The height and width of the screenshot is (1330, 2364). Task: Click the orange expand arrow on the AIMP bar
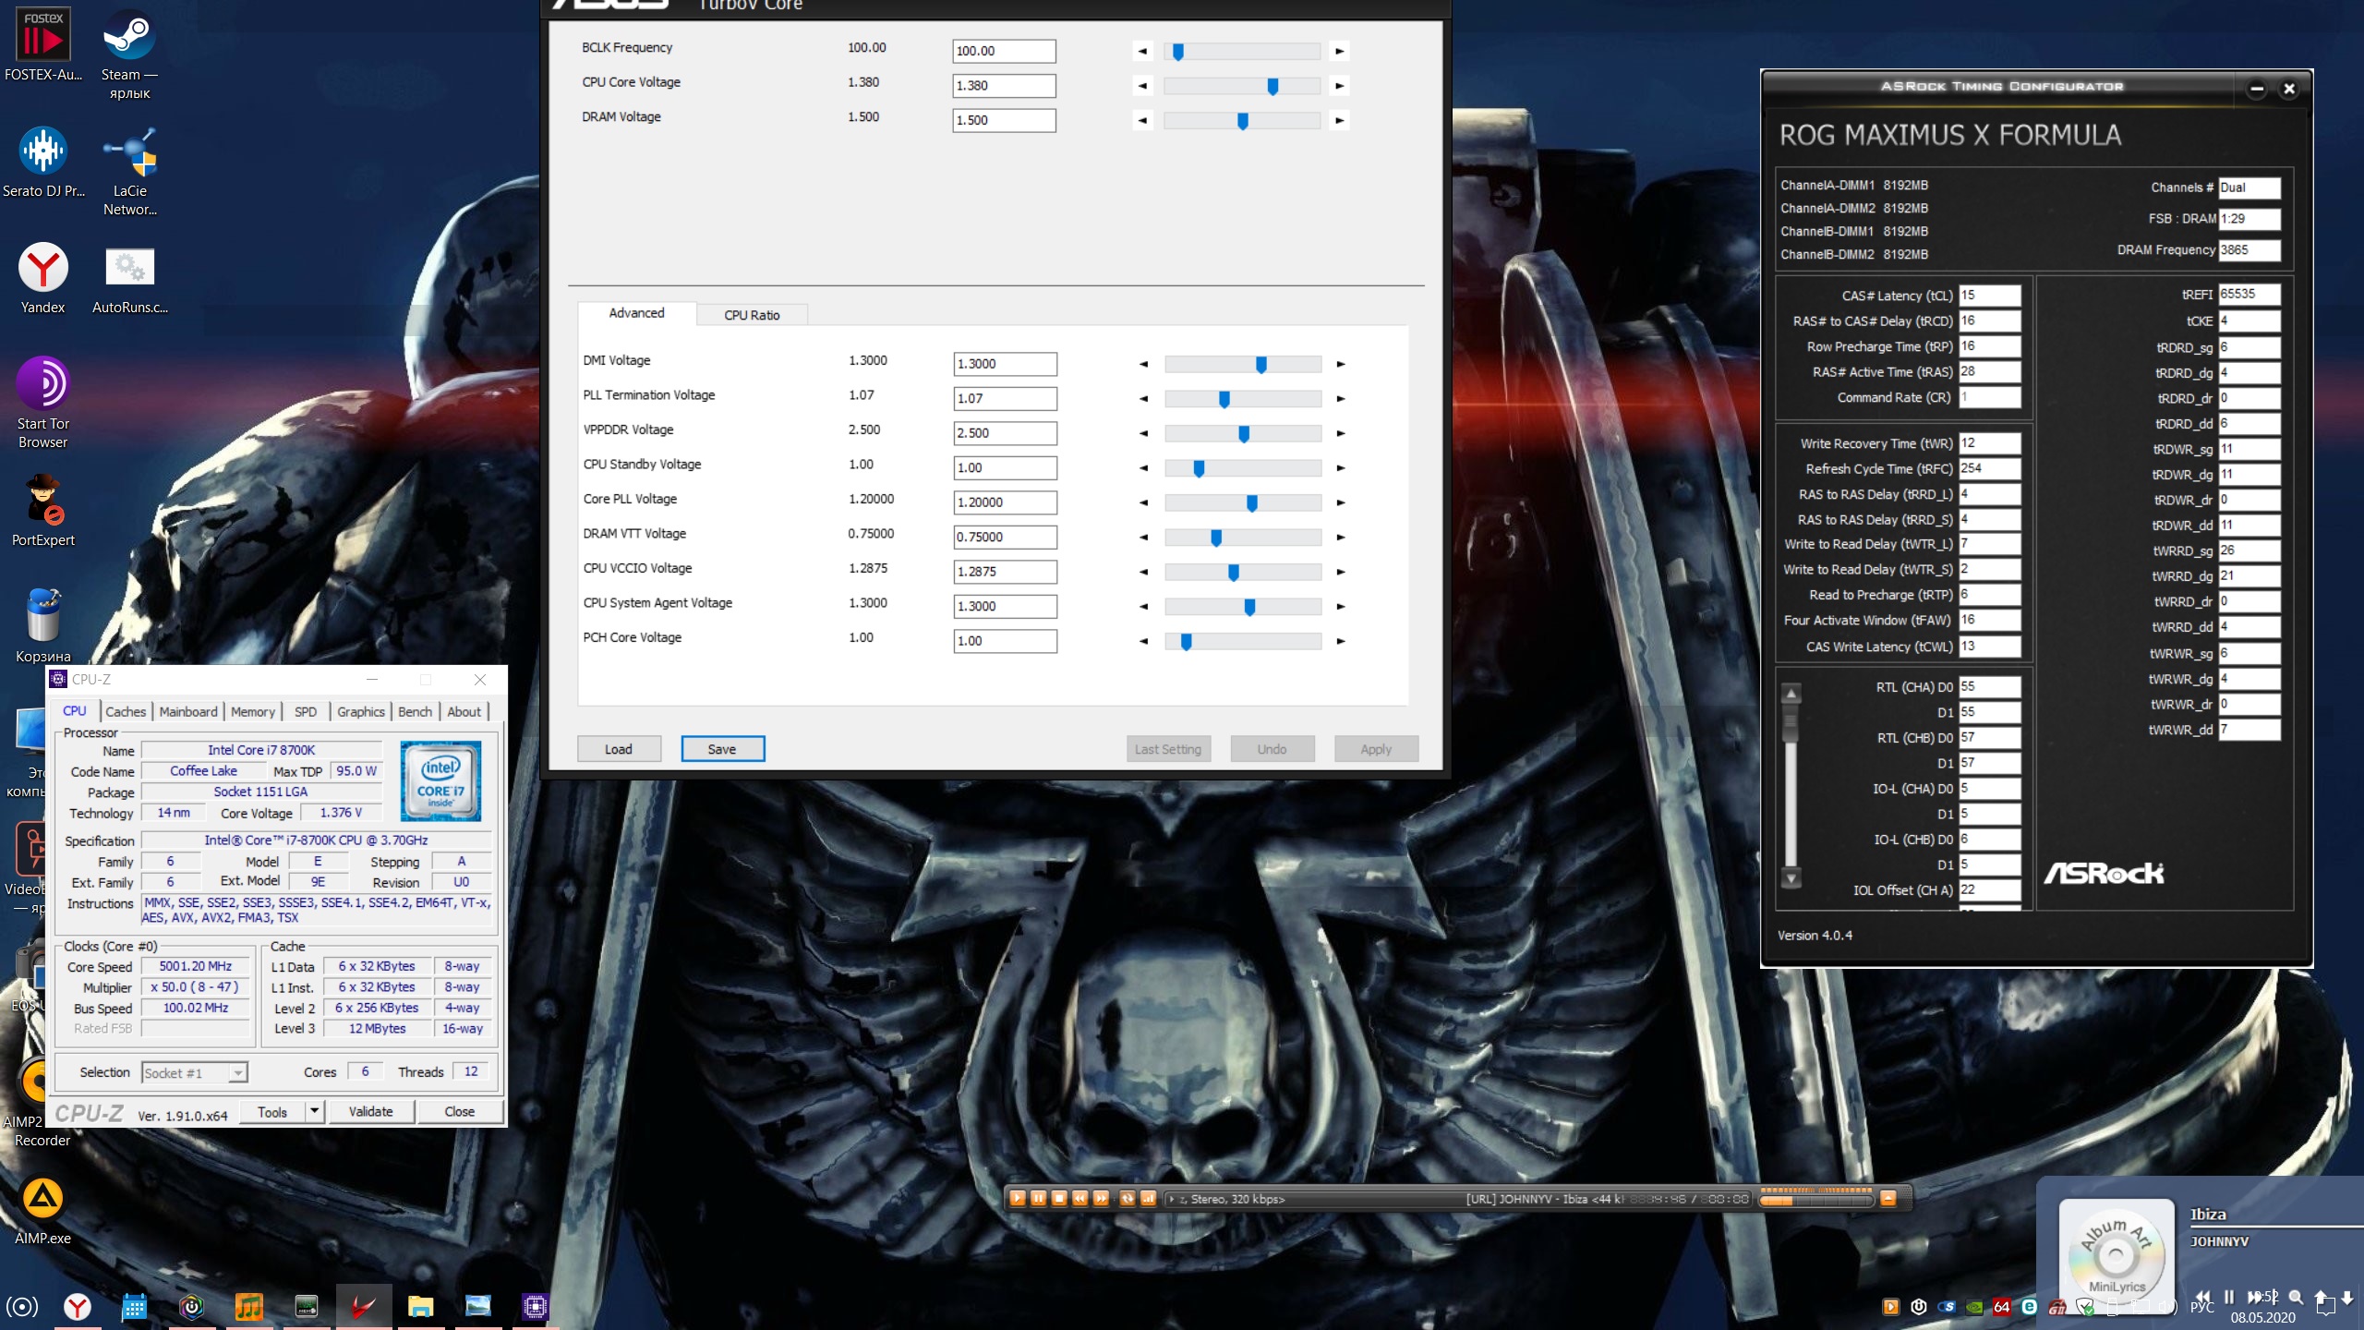[x=1888, y=1198]
